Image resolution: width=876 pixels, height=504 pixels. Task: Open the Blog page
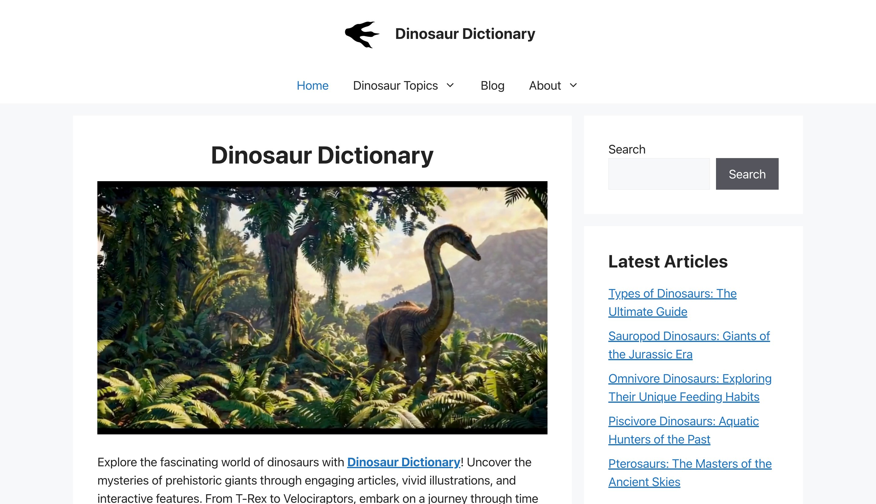click(x=492, y=85)
